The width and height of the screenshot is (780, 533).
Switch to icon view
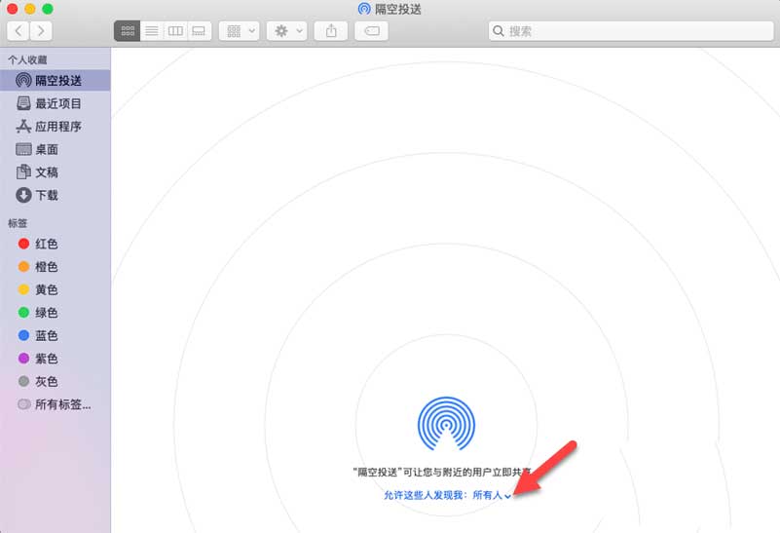click(128, 31)
